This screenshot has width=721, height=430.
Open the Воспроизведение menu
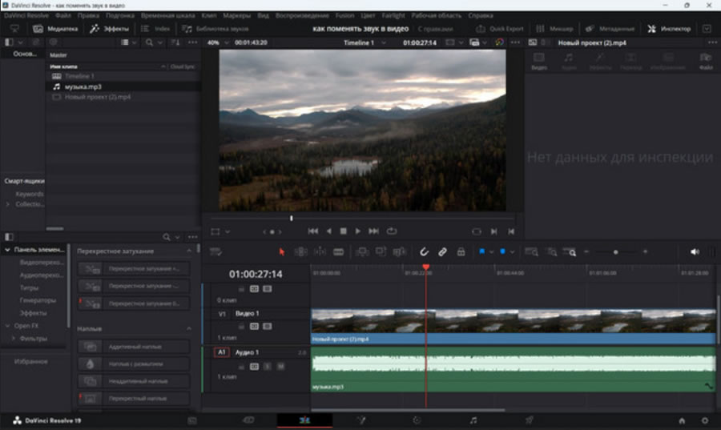(302, 15)
